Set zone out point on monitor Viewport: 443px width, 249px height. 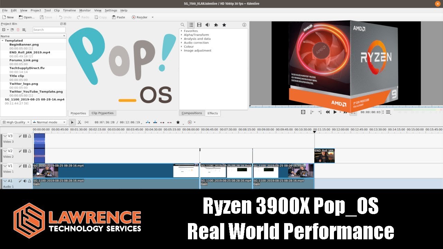pos(319,112)
